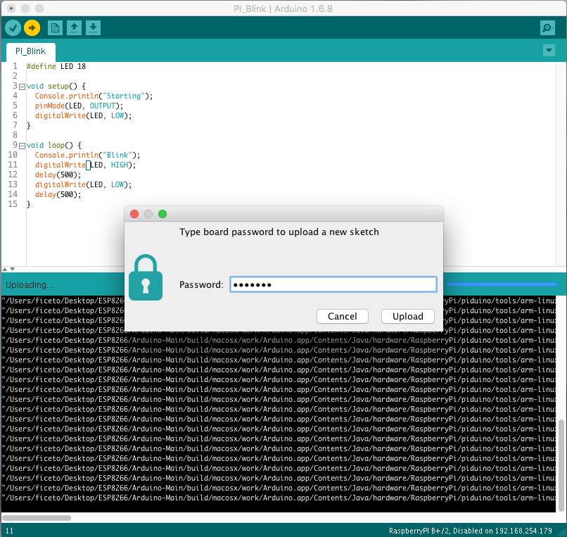
Task: Click the '#define LED 18' code line
Action: coord(56,66)
